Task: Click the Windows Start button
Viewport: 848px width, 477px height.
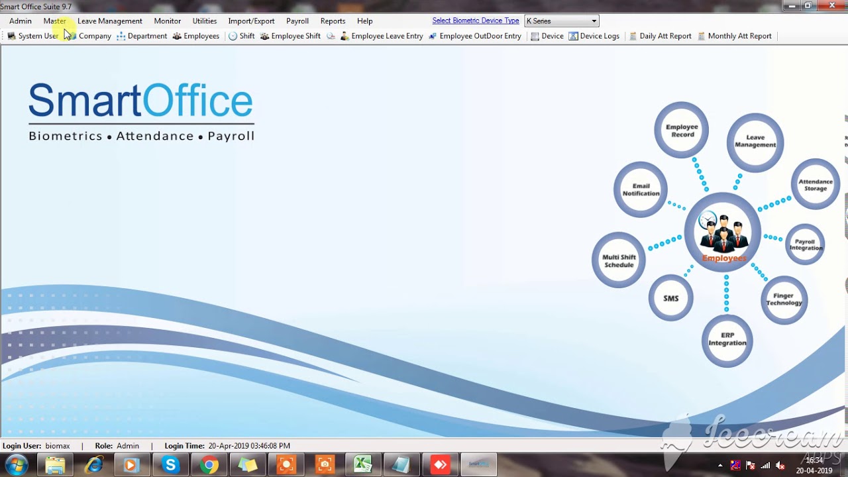Action: pyautogui.click(x=17, y=464)
